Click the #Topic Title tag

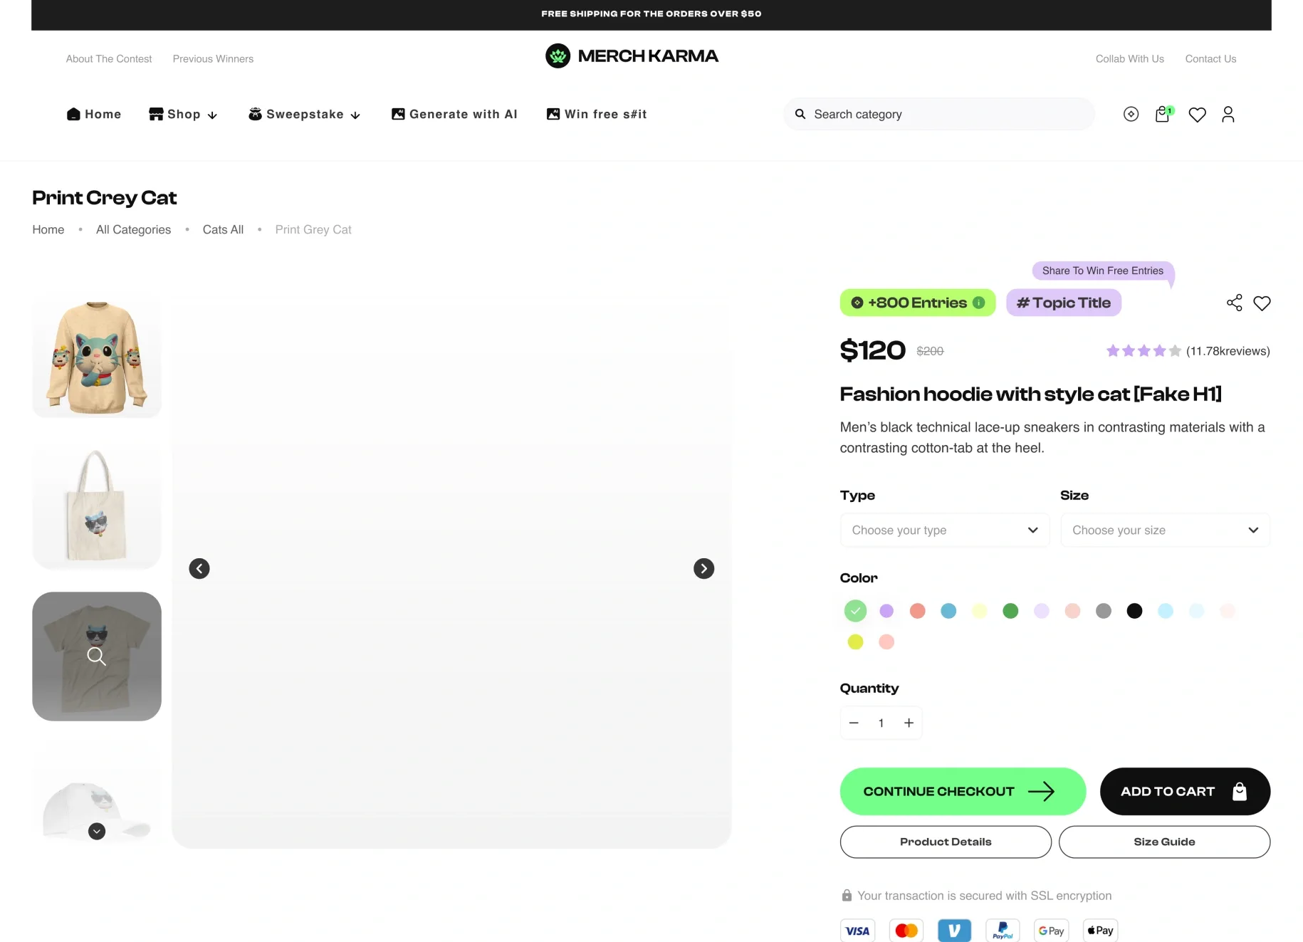pos(1064,303)
